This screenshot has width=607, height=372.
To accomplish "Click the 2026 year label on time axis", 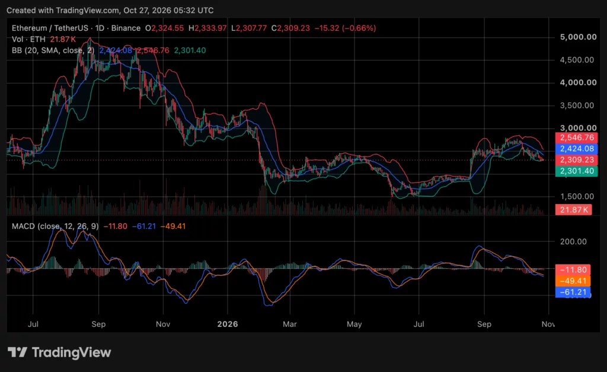I will pyautogui.click(x=228, y=324).
